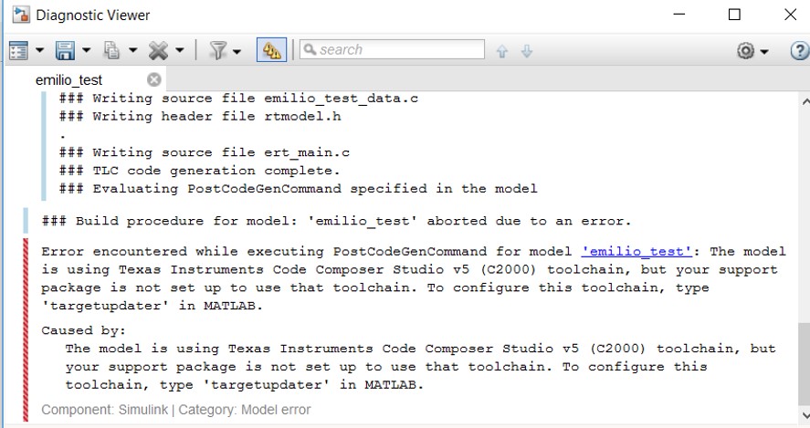This screenshot has height=428, width=810.
Task: Select the emilio_test tab
Action: (68, 80)
